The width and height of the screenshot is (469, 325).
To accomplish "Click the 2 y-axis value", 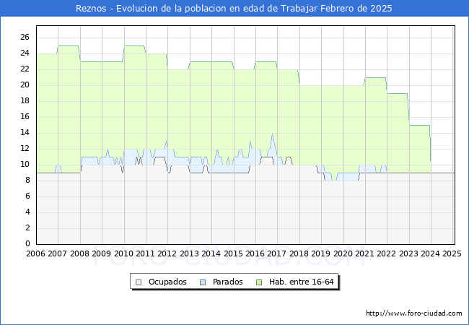I will tap(27, 227).
